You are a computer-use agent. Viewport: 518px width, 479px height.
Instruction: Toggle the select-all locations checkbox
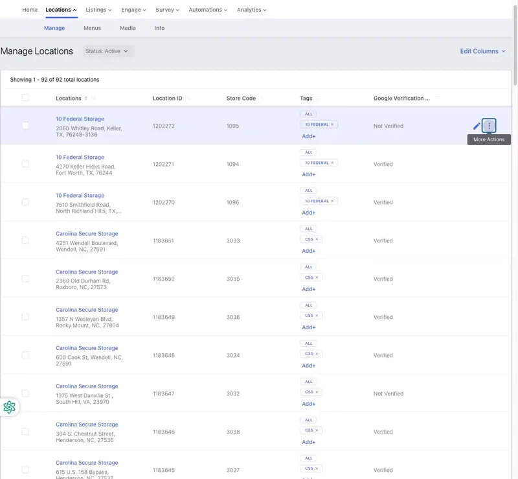coord(25,98)
